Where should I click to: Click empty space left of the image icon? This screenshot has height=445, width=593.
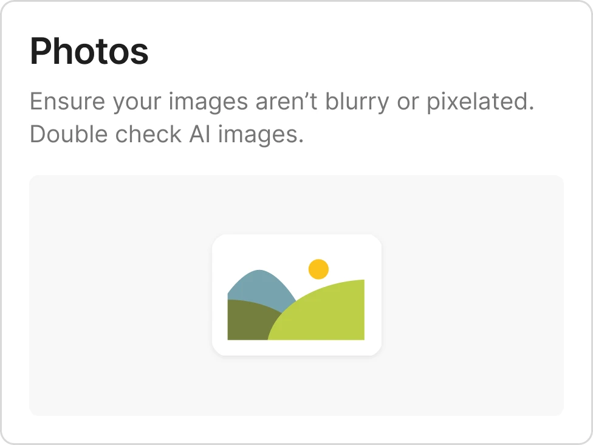pos(121,295)
